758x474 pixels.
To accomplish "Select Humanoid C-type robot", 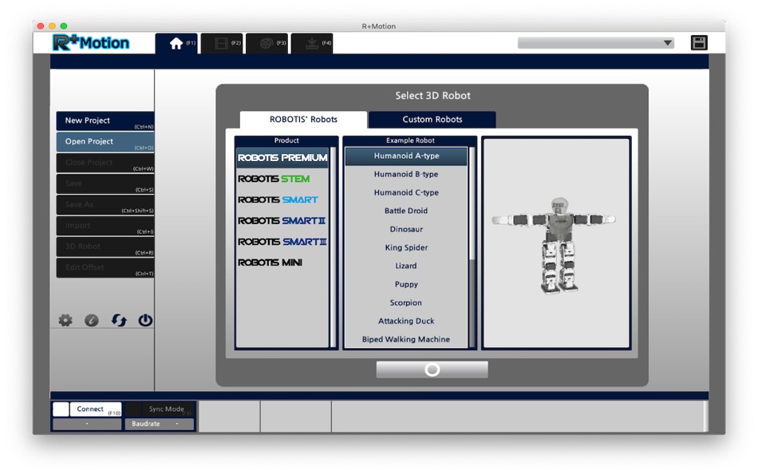I will tap(406, 192).
